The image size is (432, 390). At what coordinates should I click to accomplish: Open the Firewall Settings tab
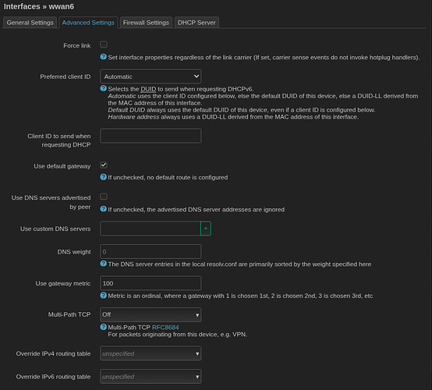pyautogui.click(x=146, y=23)
